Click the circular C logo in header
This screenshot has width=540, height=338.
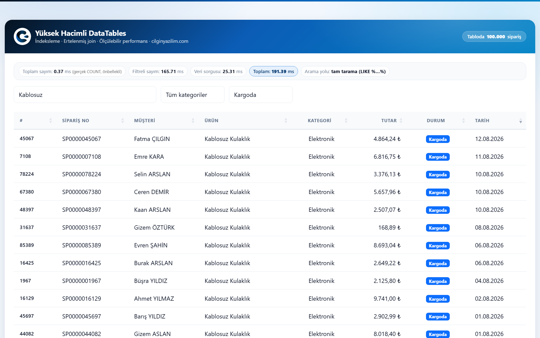tap(22, 37)
